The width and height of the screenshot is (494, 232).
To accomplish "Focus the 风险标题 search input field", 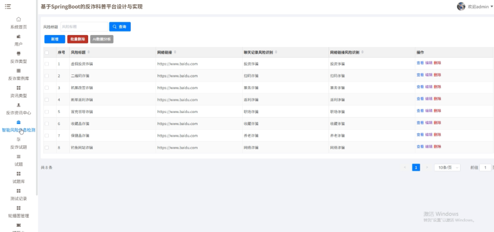I will pyautogui.click(x=84, y=27).
